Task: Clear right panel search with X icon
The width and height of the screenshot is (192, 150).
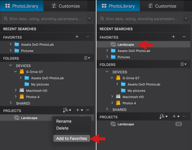Action: tap(186, 19)
